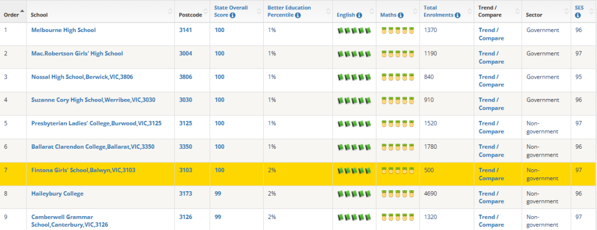Sort by School column sort arrows
The height and width of the screenshot is (230, 597).
pos(170,12)
